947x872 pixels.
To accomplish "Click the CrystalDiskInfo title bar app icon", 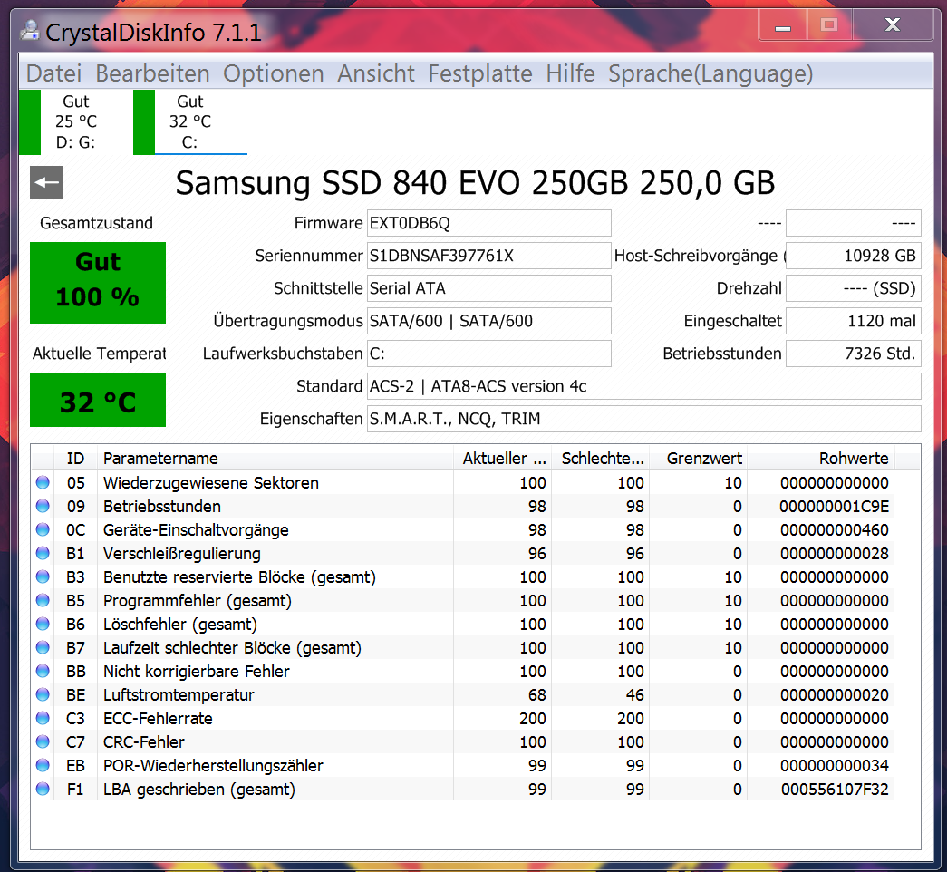I will coord(30,30).
